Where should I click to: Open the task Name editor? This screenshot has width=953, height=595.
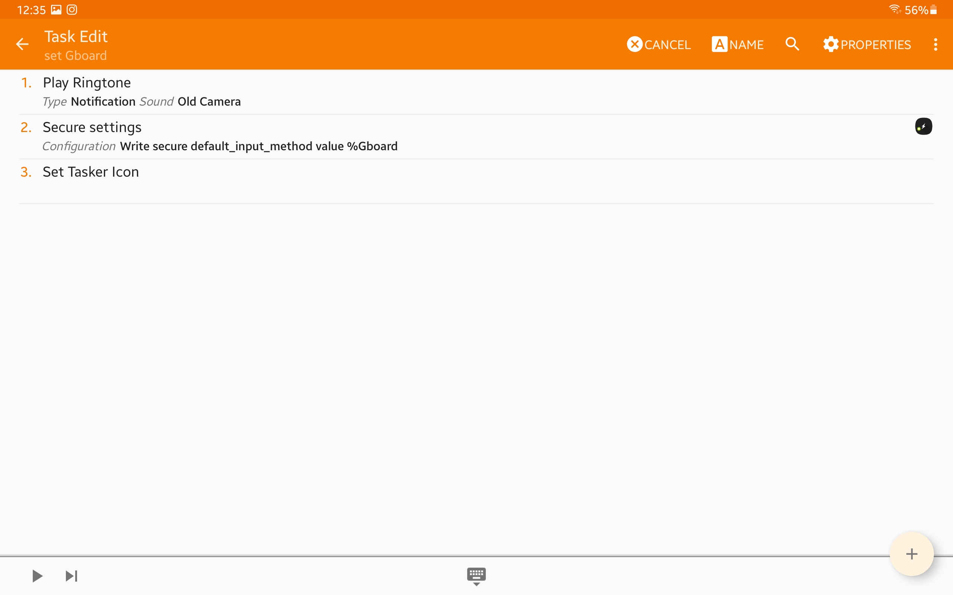(737, 45)
